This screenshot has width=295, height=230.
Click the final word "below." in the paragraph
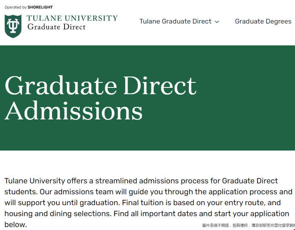16,225
